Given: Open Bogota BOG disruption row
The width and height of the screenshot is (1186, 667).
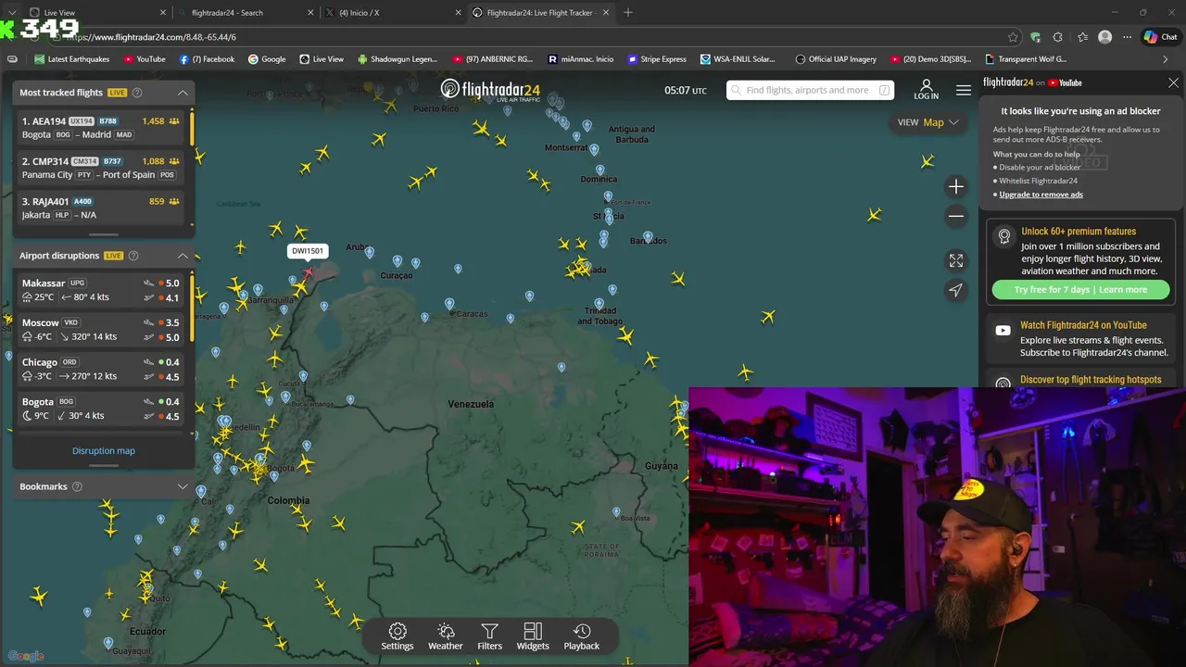Looking at the screenshot, I should [x=102, y=409].
